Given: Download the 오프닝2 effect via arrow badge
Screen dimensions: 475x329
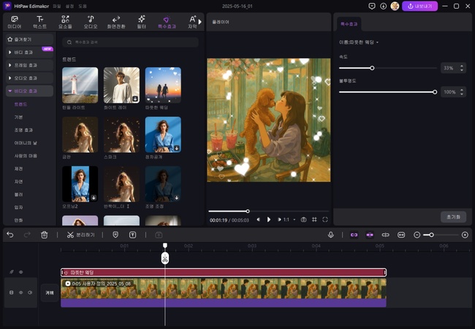Looking at the screenshot, I should (x=94, y=197).
